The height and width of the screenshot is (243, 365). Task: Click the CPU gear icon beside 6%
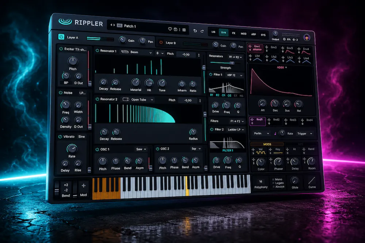click(284, 39)
